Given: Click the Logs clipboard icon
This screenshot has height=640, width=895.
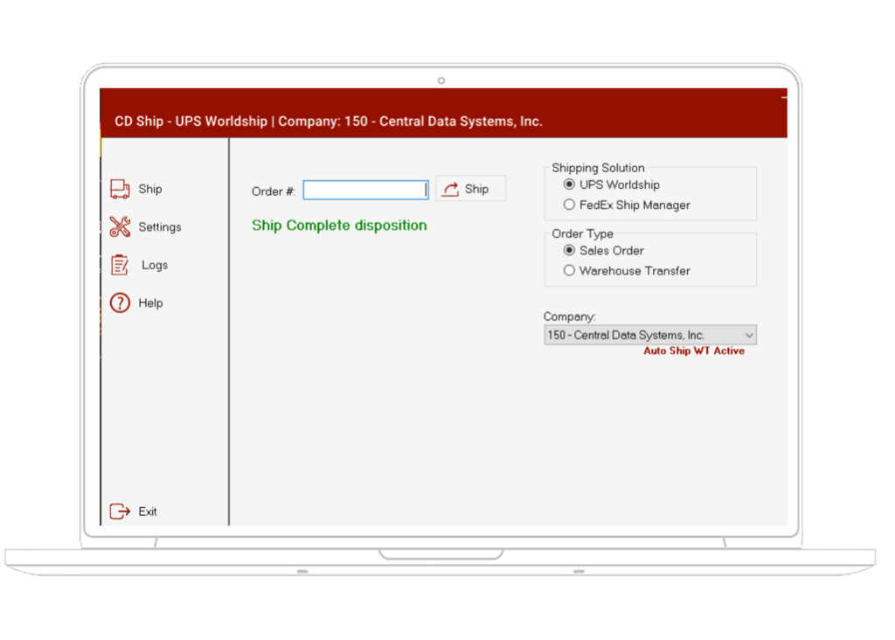Looking at the screenshot, I should (x=119, y=265).
